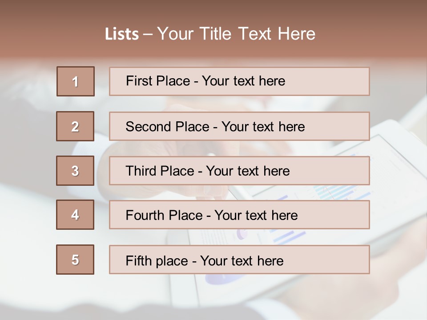Click 'Your Title Text Here' in the heading
The width and height of the screenshot is (427, 320).
pos(236,34)
